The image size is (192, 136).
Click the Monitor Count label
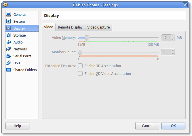tap(64, 52)
